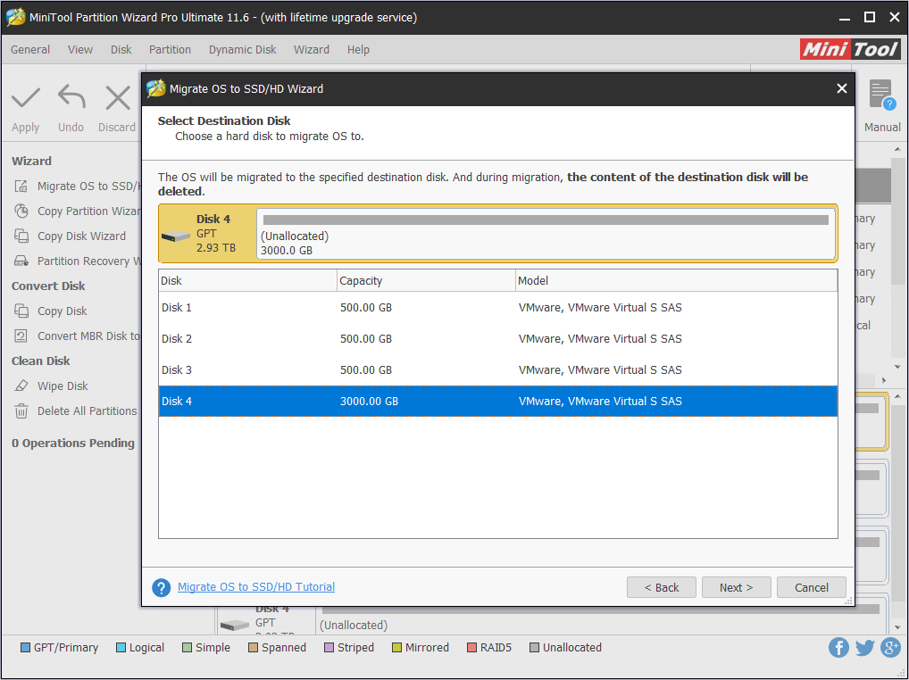The width and height of the screenshot is (909, 680).
Task: Click the Facebook icon in status bar
Action: (838, 648)
